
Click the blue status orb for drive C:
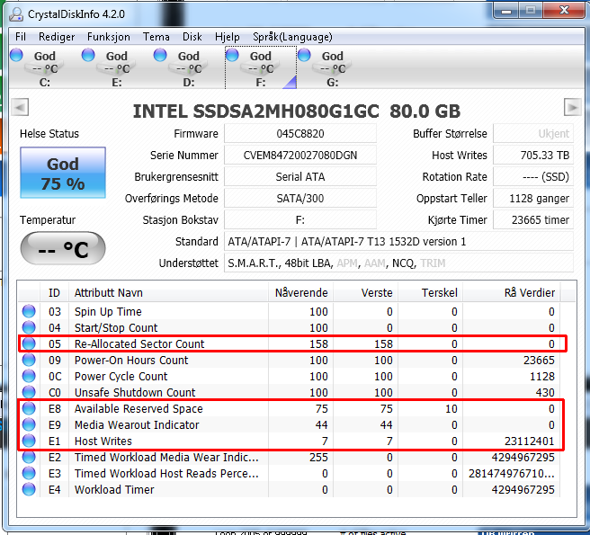coord(16,55)
